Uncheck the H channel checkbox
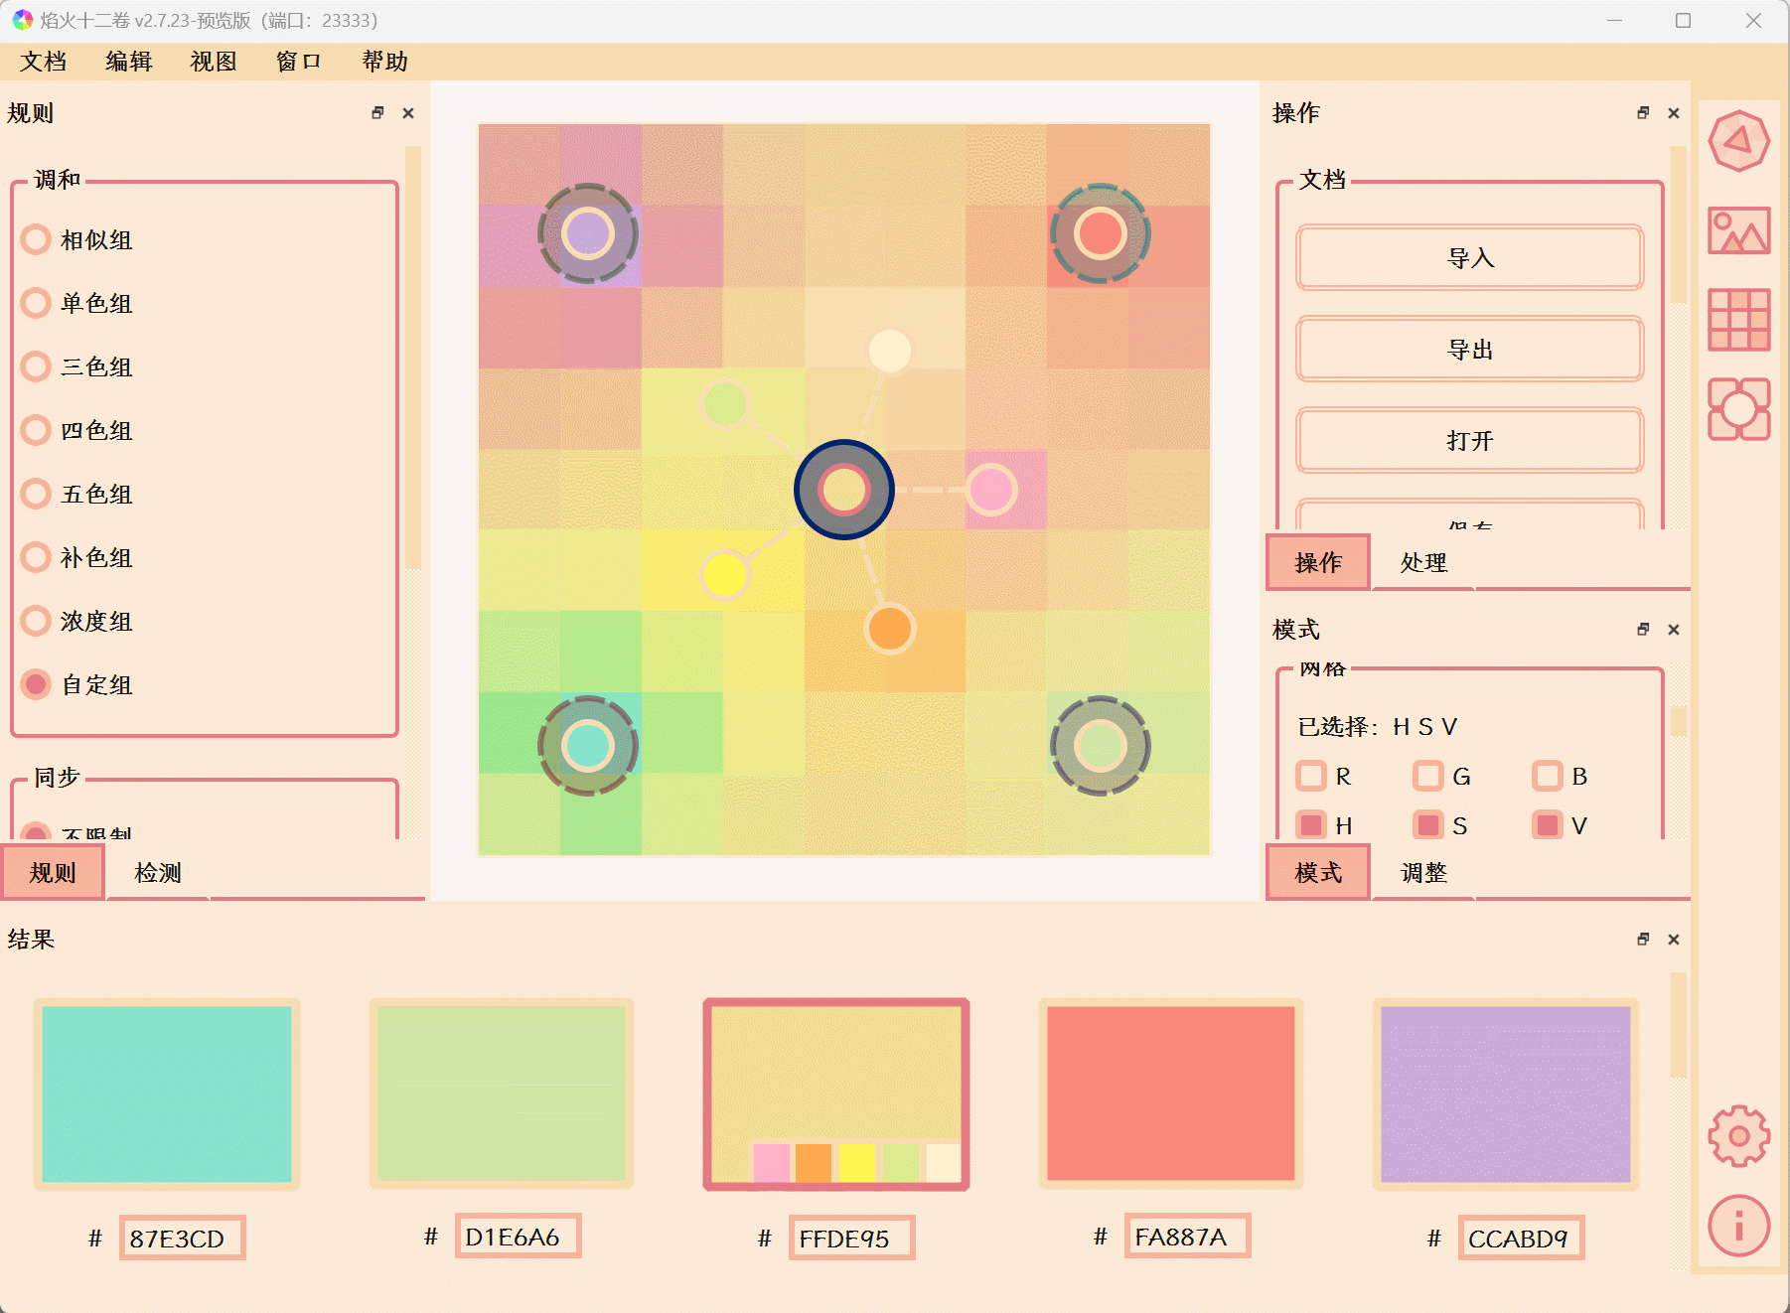 click(1311, 825)
